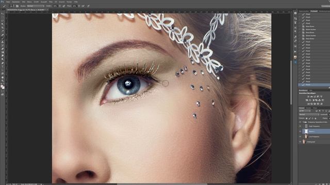Collapse the Frequency Separation group
Image resolution: width=330 pixels, height=185 pixels.
pos(303,122)
